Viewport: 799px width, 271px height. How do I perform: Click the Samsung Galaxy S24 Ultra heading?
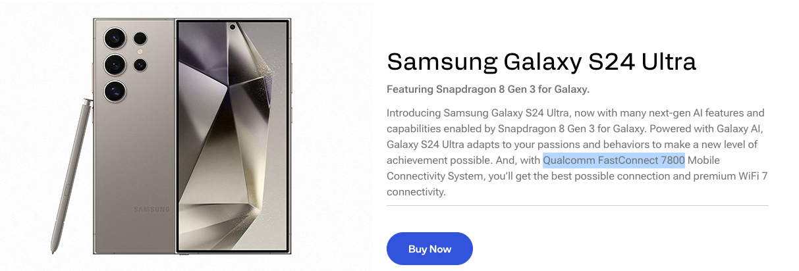[541, 61]
